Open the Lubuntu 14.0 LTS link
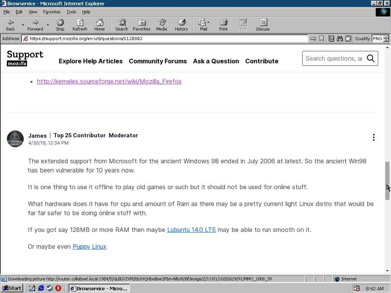 [x=191, y=230]
